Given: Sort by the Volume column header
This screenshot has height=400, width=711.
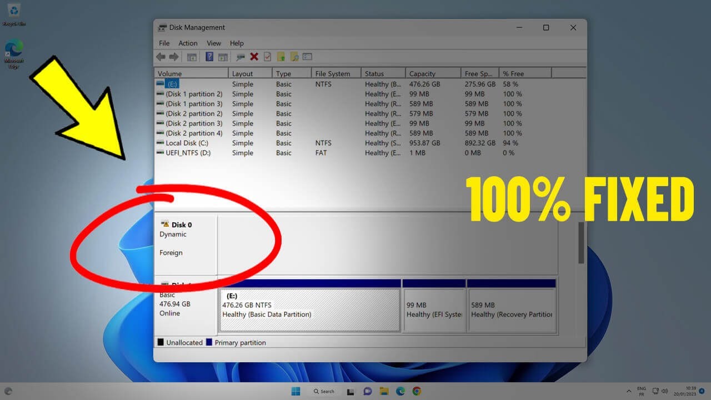Looking at the screenshot, I should (191, 73).
